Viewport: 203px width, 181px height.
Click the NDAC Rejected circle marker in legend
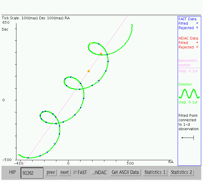(x=197, y=47)
